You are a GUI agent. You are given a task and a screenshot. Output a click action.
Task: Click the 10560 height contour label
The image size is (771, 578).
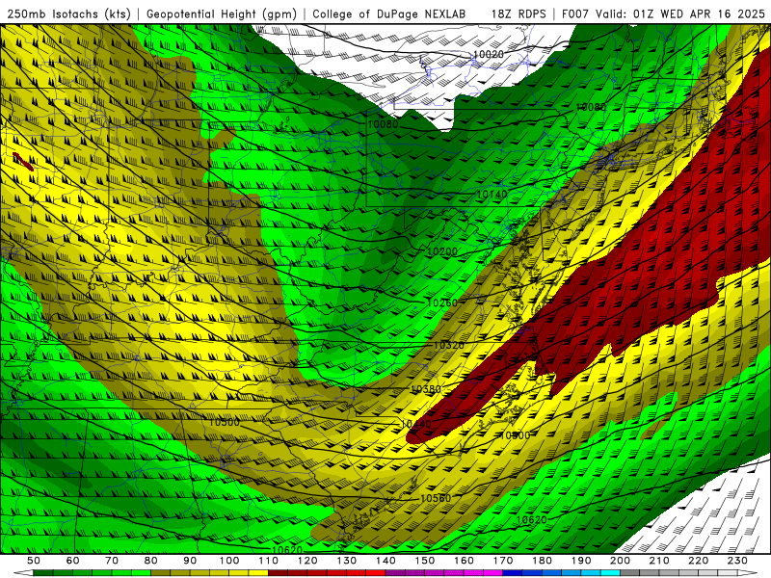(436, 498)
